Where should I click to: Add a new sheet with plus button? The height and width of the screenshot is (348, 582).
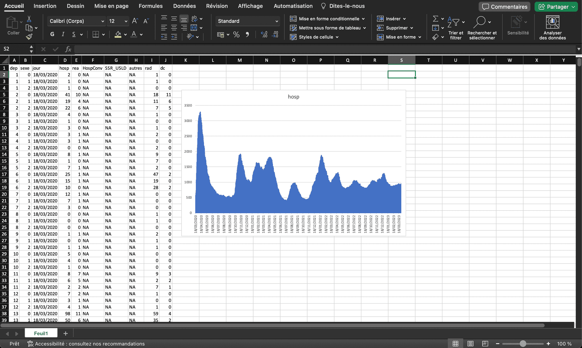pos(65,333)
